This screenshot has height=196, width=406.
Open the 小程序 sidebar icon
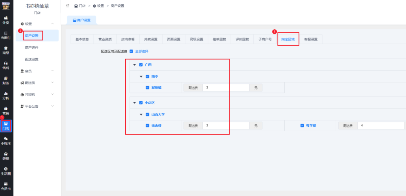tap(6, 141)
